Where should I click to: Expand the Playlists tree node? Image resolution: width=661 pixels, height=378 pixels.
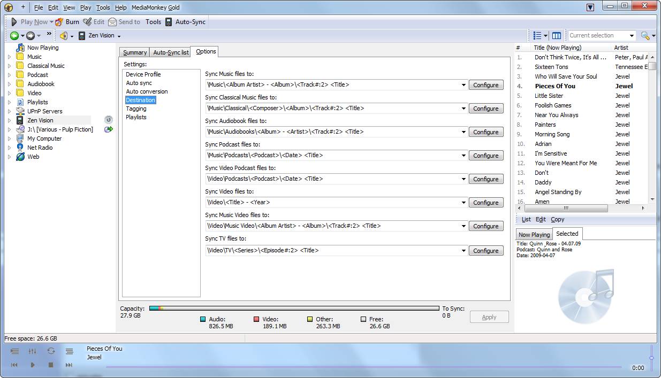[9, 102]
